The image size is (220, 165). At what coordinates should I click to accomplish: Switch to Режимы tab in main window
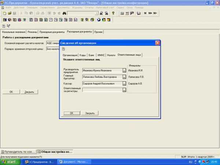tap(32, 32)
